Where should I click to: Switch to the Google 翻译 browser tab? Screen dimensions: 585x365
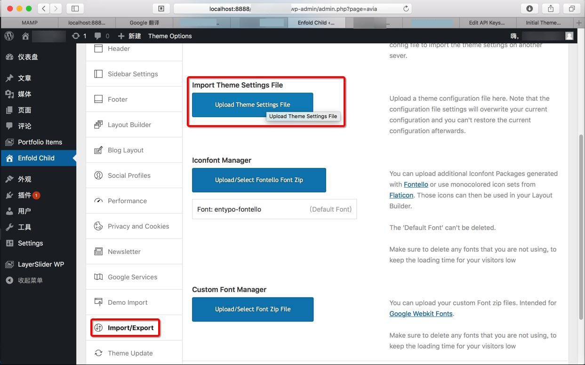click(144, 23)
